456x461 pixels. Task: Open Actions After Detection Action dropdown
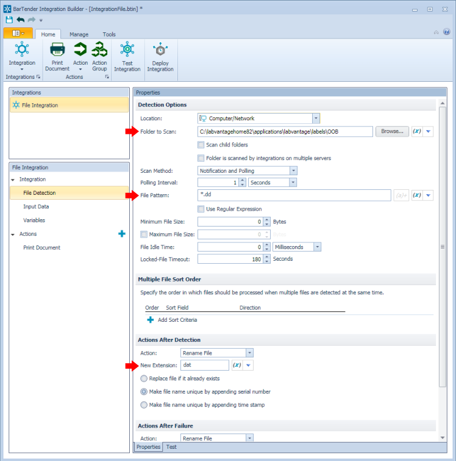[x=249, y=353]
